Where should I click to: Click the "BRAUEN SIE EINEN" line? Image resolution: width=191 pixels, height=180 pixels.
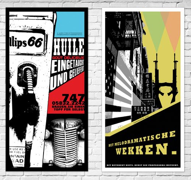pyautogui.click(x=68, y=107)
